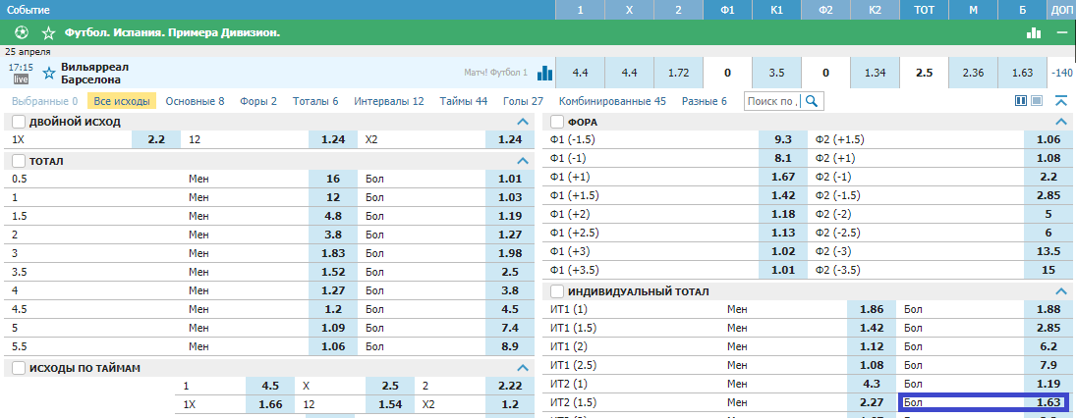This screenshot has height=418, width=1076.
Task: Open the Интервалы 12 tab
Action: tap(389, 101)
